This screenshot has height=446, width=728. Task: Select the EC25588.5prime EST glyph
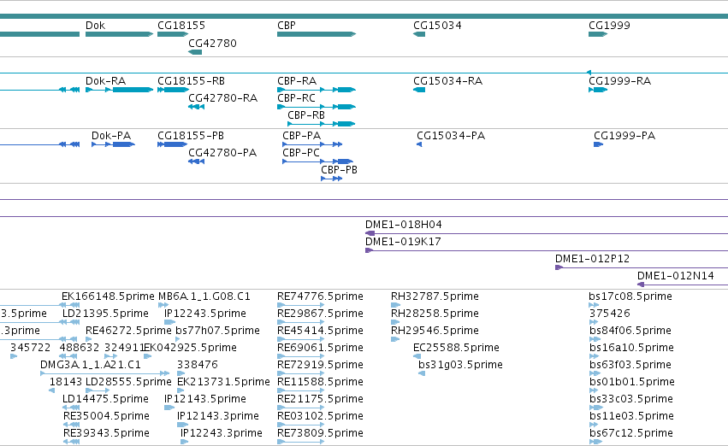coord(417,356)
